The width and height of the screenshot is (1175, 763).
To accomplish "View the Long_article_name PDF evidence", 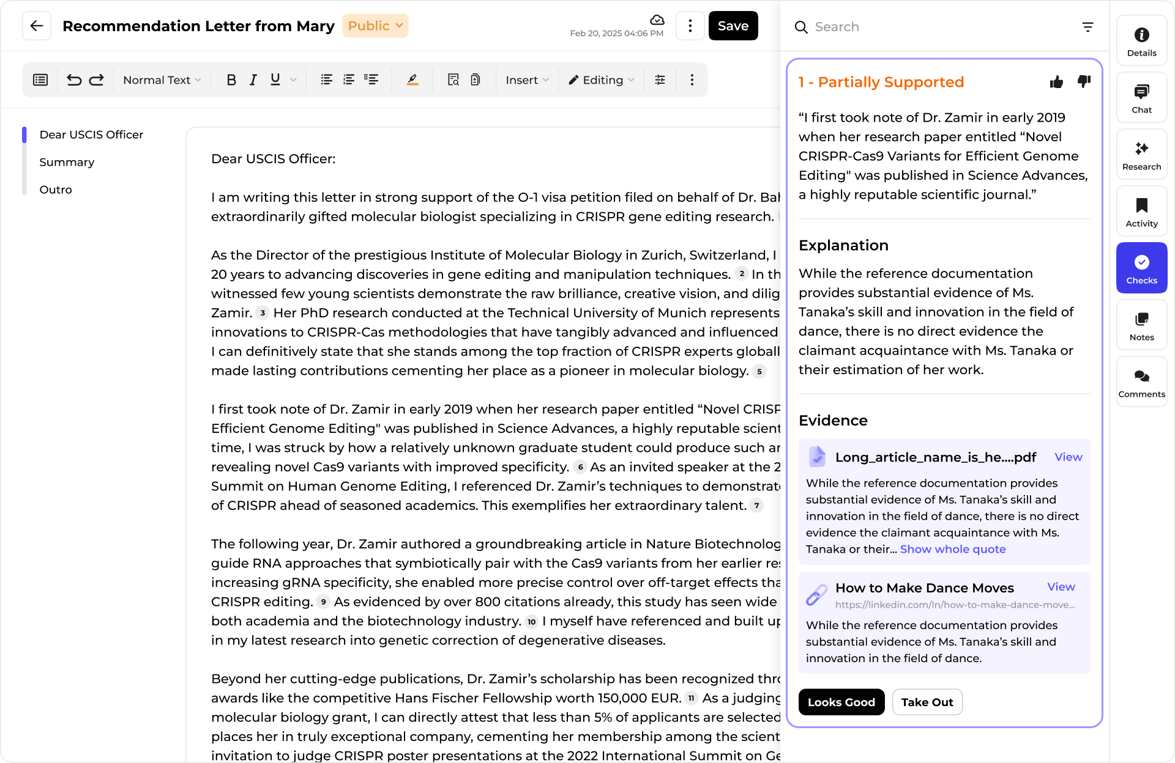I will (1069, 457).
